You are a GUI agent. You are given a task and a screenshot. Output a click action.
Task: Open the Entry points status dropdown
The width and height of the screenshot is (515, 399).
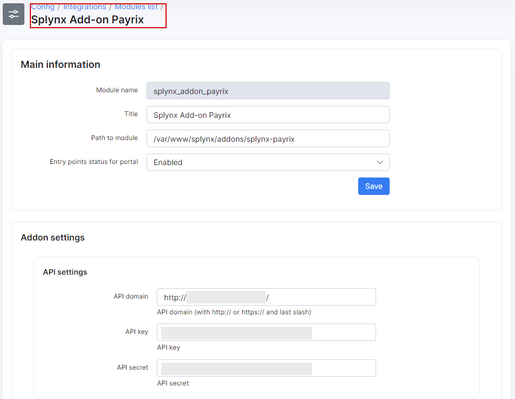(x=268, y=162)
